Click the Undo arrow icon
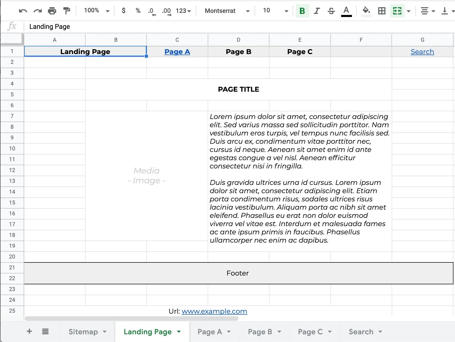The image size is (455, 342). (x=23, y=11)
